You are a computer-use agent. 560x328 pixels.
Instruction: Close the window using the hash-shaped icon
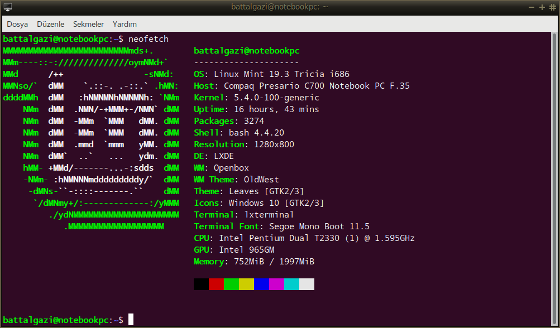point(553,7)
